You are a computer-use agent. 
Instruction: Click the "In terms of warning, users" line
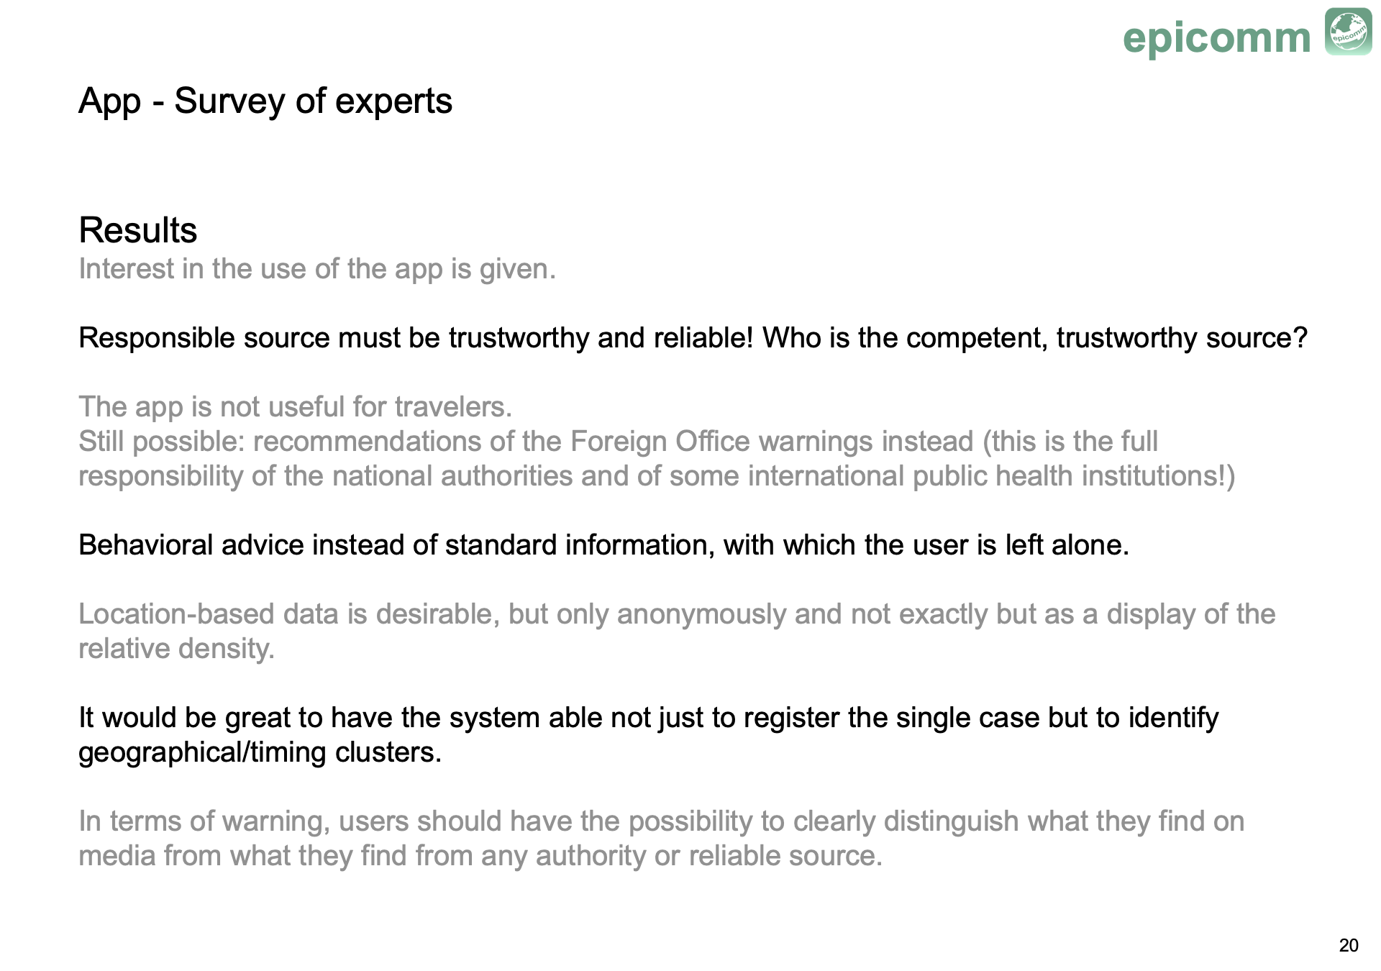click(660, 821)
